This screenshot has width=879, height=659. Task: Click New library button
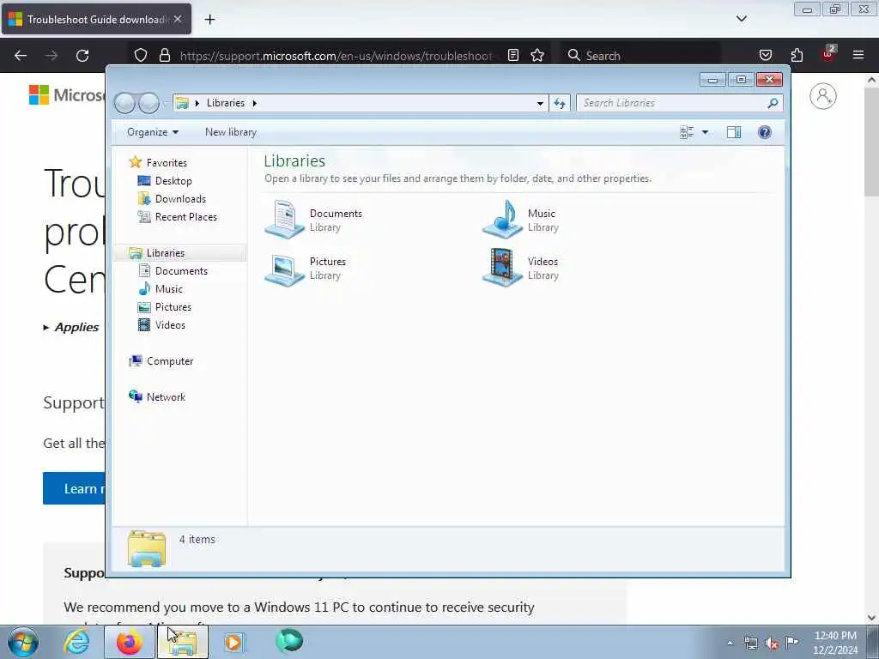pos(230,132)
